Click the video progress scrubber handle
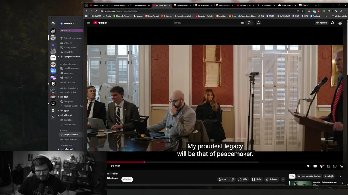Image resolution: width=348 pixels, height=195 pixels. click(x=144, y=162)
